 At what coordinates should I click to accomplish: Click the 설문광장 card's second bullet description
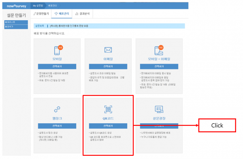click(x=153, y=137)
